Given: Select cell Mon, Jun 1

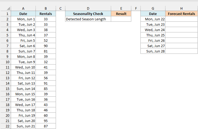Looking at the screenshot, I should point(23,19).
